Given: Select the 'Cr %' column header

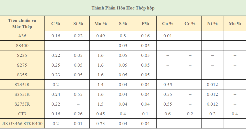Looking at the screenshot, I should point(190,24).
